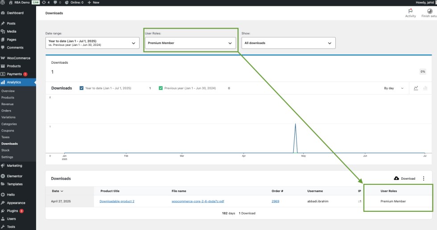Open the By day interval selector
Viewport: 437px width, 230px height.
(394, 88)
